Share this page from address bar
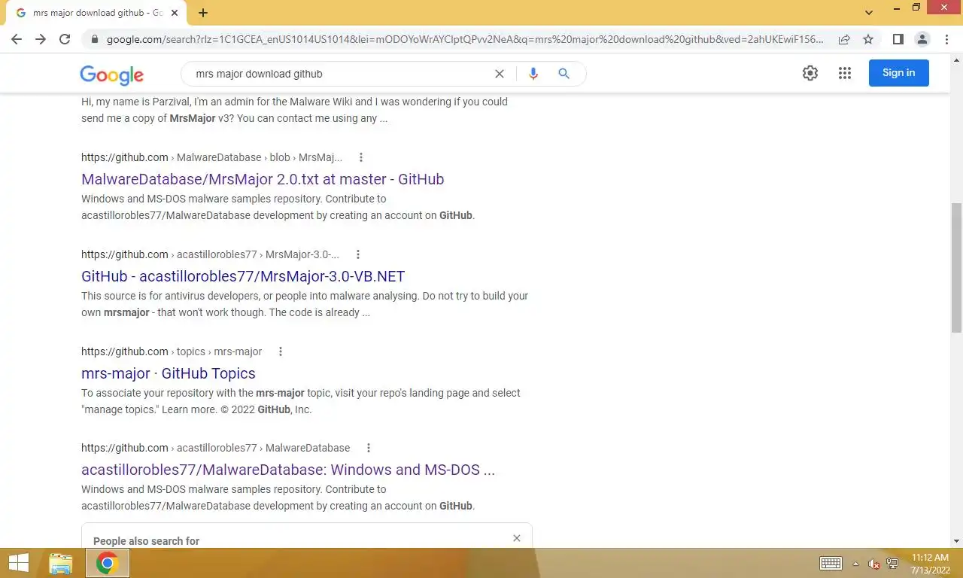963x578 pixels. click(844, 39)
